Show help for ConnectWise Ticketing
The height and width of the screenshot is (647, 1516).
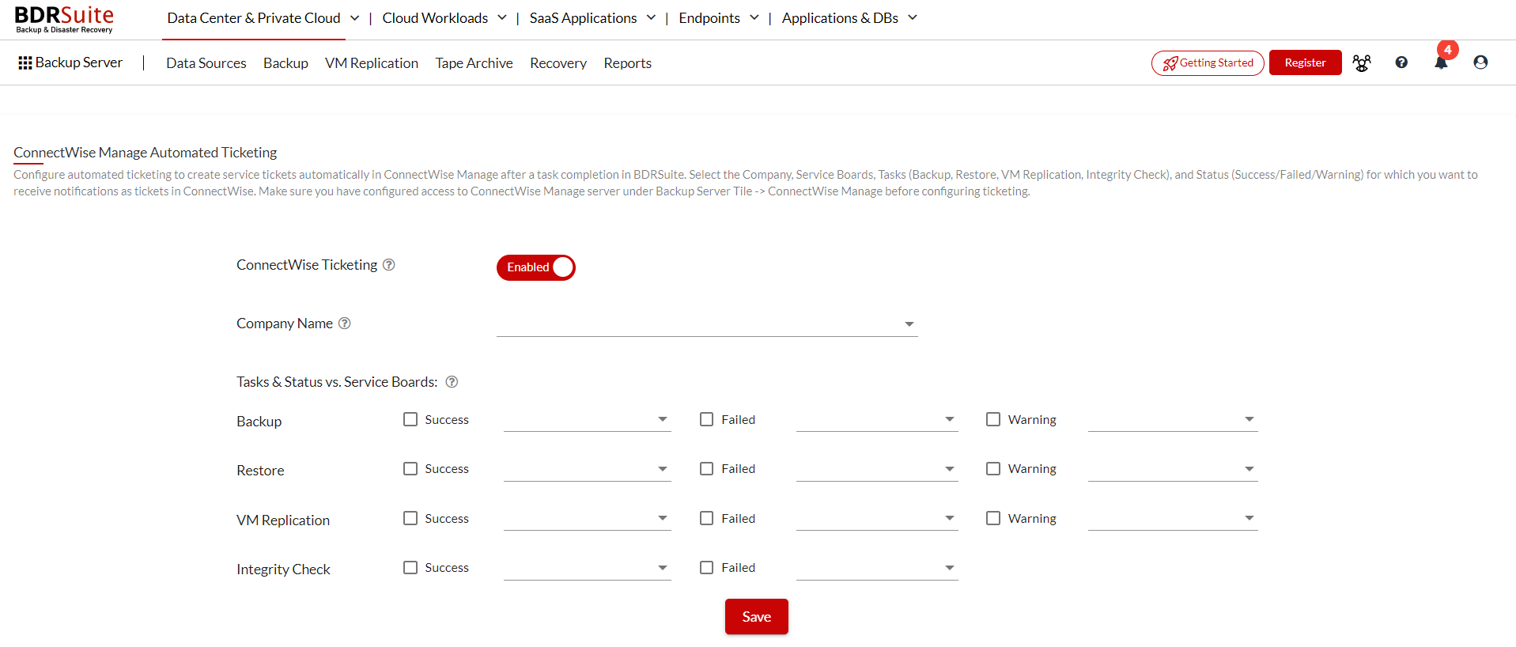point(389,265)
